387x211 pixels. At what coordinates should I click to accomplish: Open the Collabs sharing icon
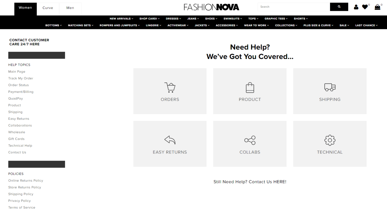pyautogui.click(x=250, y=140)
